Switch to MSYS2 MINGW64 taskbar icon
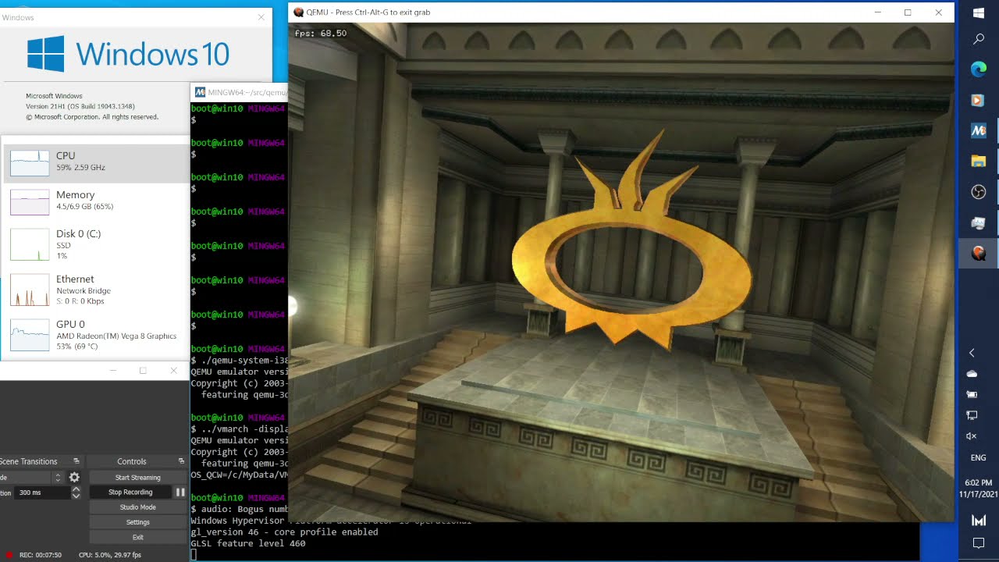Image resolution: width=999 pixels, height=562 pixels. pyautogui.click(x=979, y=130)
